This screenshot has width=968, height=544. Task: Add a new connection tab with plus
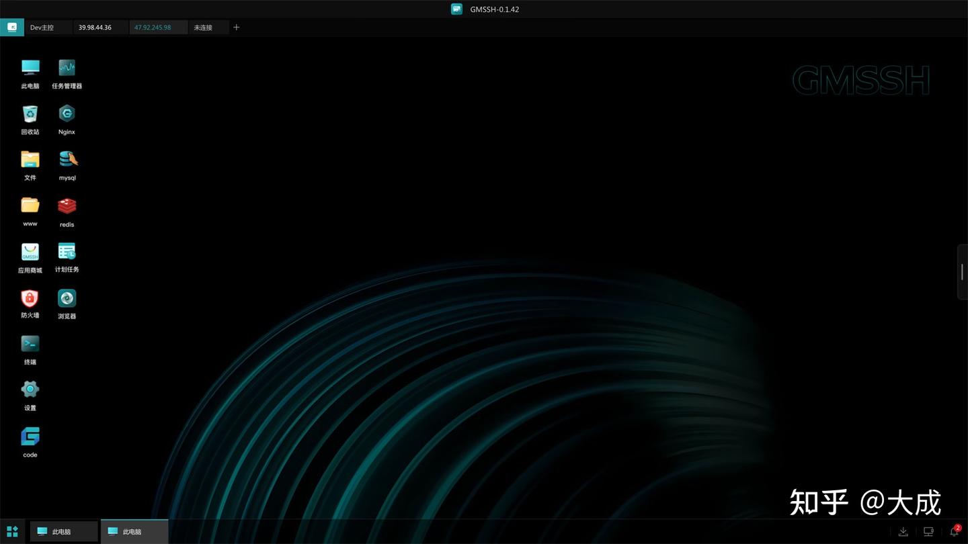point(236,28)
